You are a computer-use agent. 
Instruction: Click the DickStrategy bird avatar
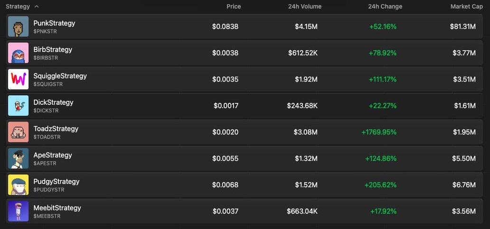(18, 105)
